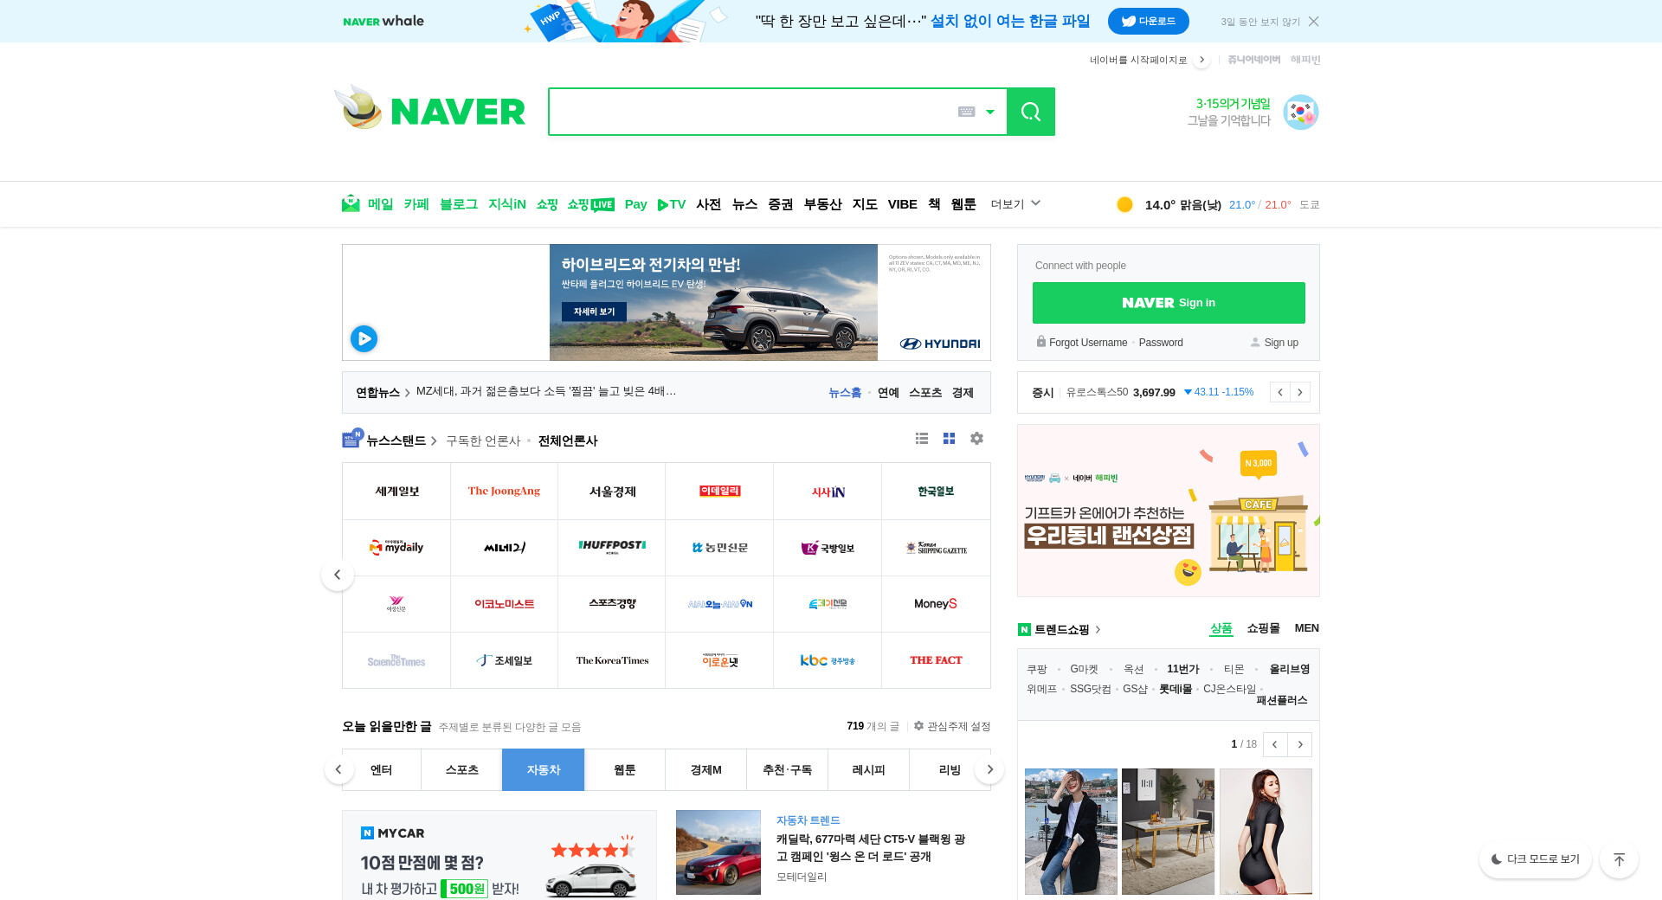Open the 메일 mail envelope icon

click(x=351, y=203)
